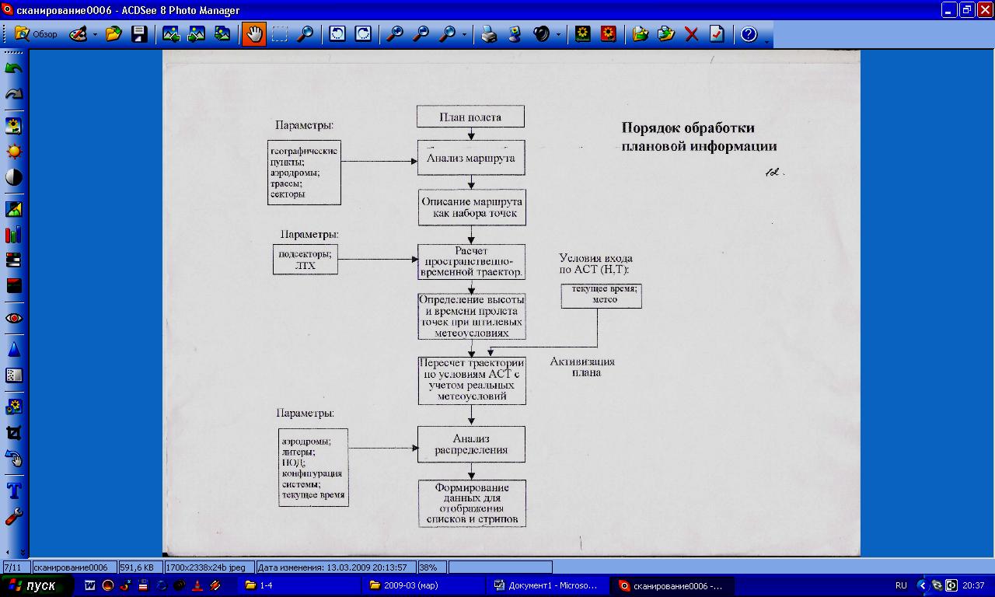Redo the edit with gray arrow

14,94
